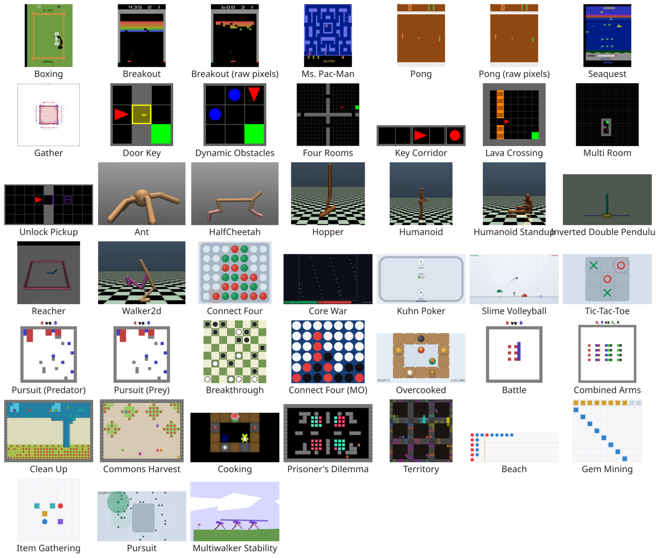Open the Connect Four board thumbnail
This screenshot has height=558, width=656.
(x=235, y=273)
